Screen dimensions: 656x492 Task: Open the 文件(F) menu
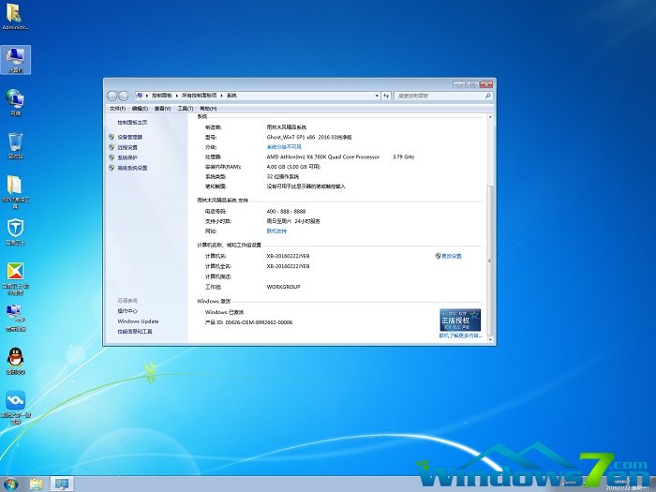[117, 109]
